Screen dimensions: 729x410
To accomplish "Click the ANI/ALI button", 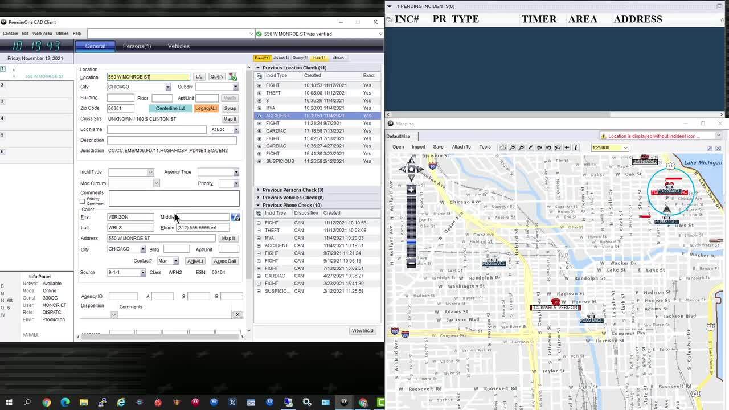I will [x=195, y=261].
